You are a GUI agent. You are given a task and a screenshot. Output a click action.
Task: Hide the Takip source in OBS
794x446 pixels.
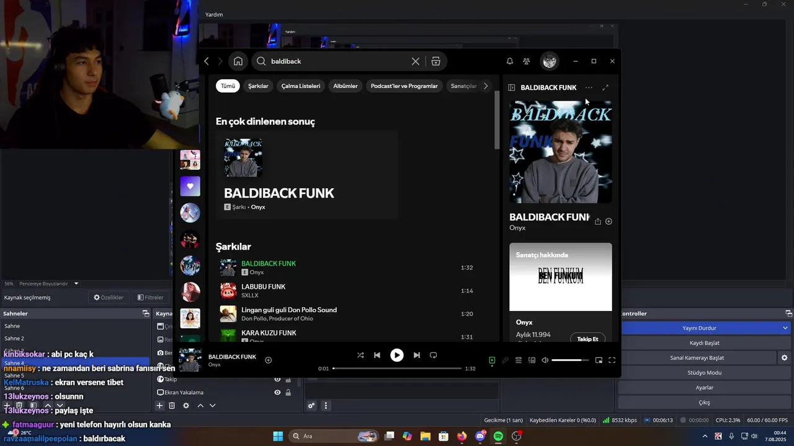pos(277,379)
